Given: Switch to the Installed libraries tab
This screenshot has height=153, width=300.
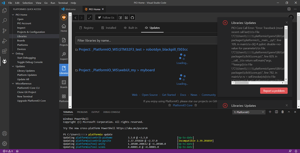Looking at the screenshot, I should tap(108, 28).
